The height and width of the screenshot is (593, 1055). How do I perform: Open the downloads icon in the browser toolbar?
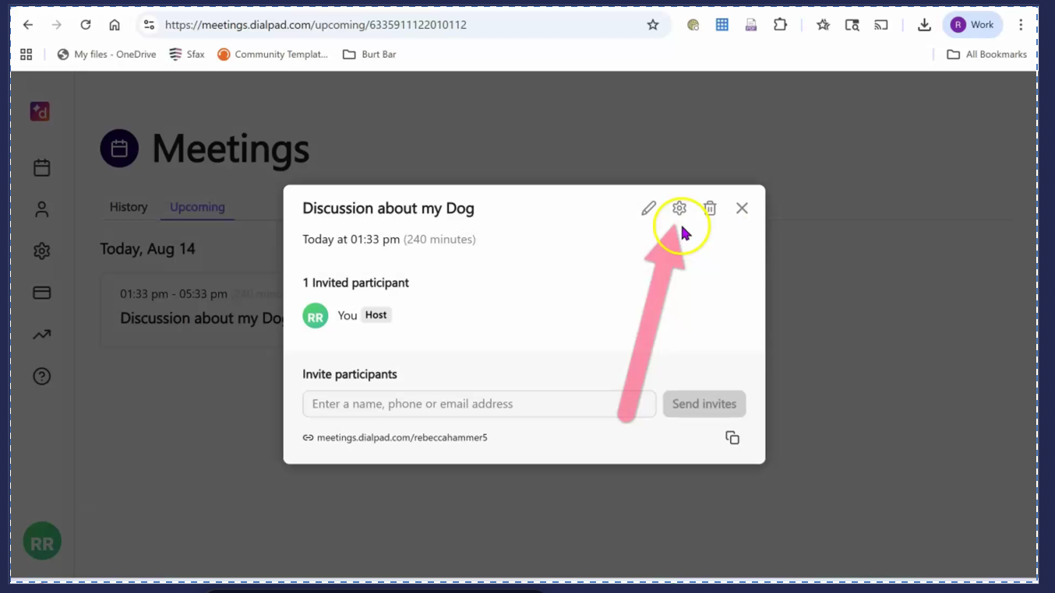point(924,25)
